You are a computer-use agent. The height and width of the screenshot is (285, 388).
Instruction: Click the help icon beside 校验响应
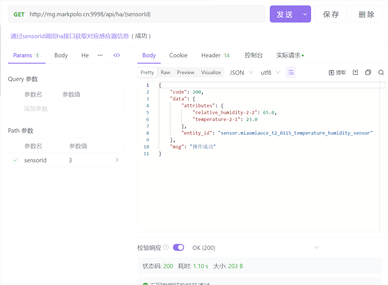[166, 247]
